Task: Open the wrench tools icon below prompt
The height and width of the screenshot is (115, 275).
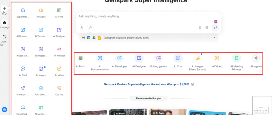Action: click(90, 28)
